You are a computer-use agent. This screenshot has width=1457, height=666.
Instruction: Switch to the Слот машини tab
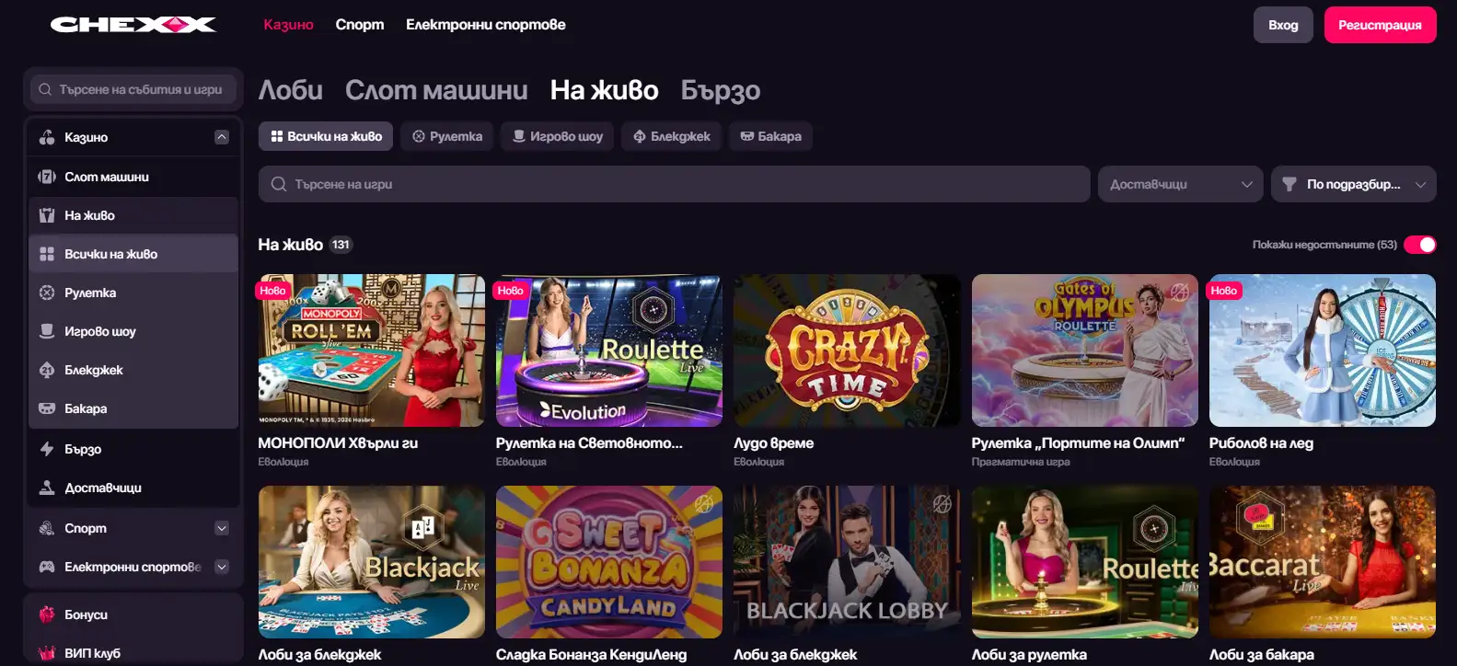(x=436, y=90)
